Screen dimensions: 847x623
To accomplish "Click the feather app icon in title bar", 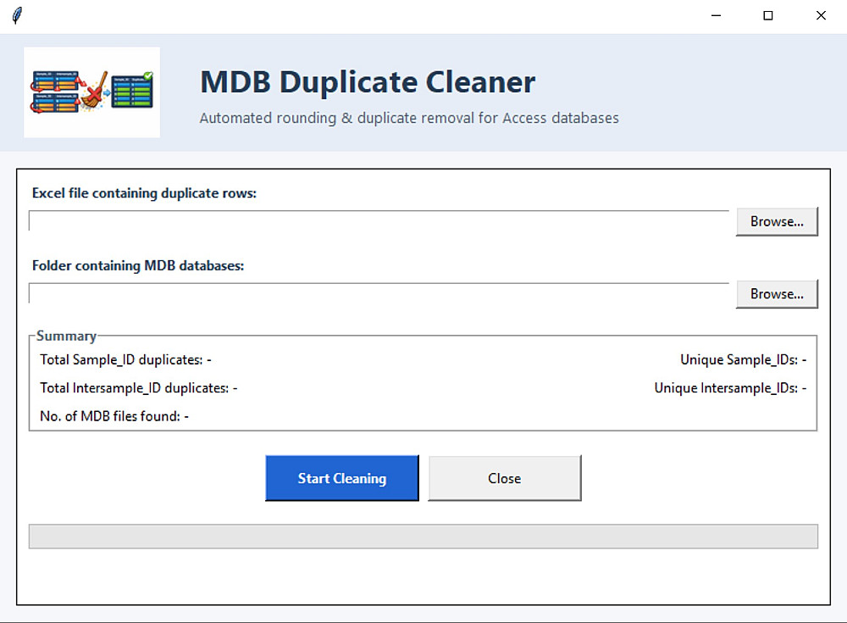I will point(17,16).
